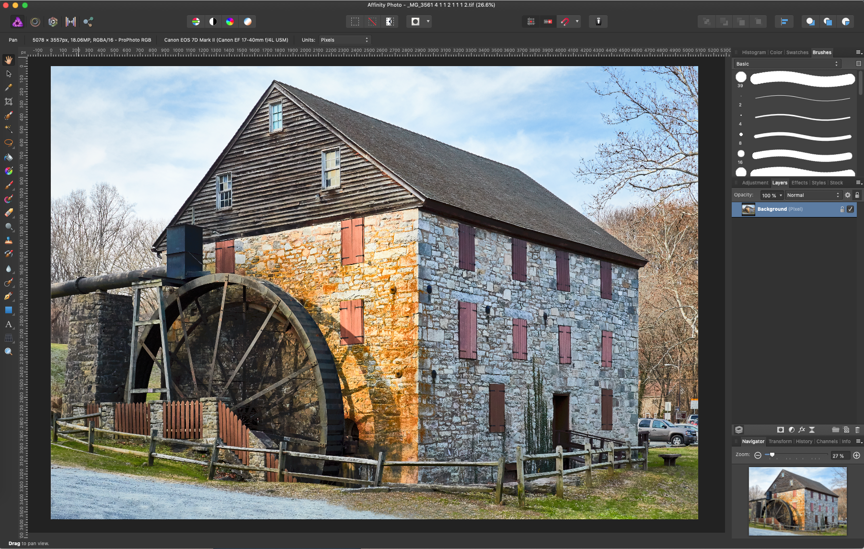This screenshot has height=549, width=864.
Task: Click the Adjustments button in Layers footer
Action: click(791, 430)
